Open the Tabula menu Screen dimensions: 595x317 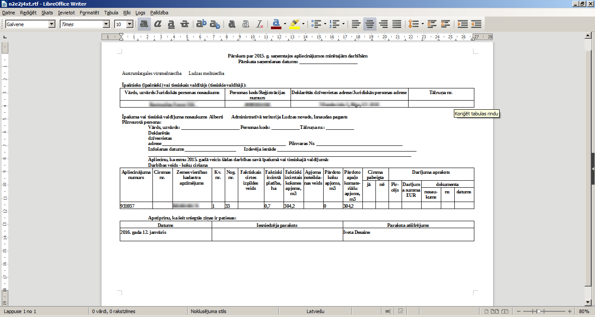tap(111, 13)
